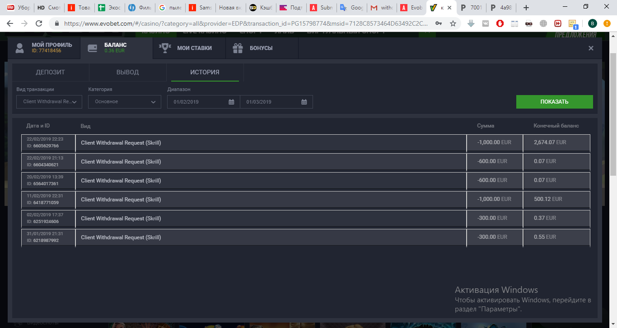The image size is (617, 328).
Task: Click final balance 500.12 EUR
Action: pyautogui.click(x=547, y=199)
